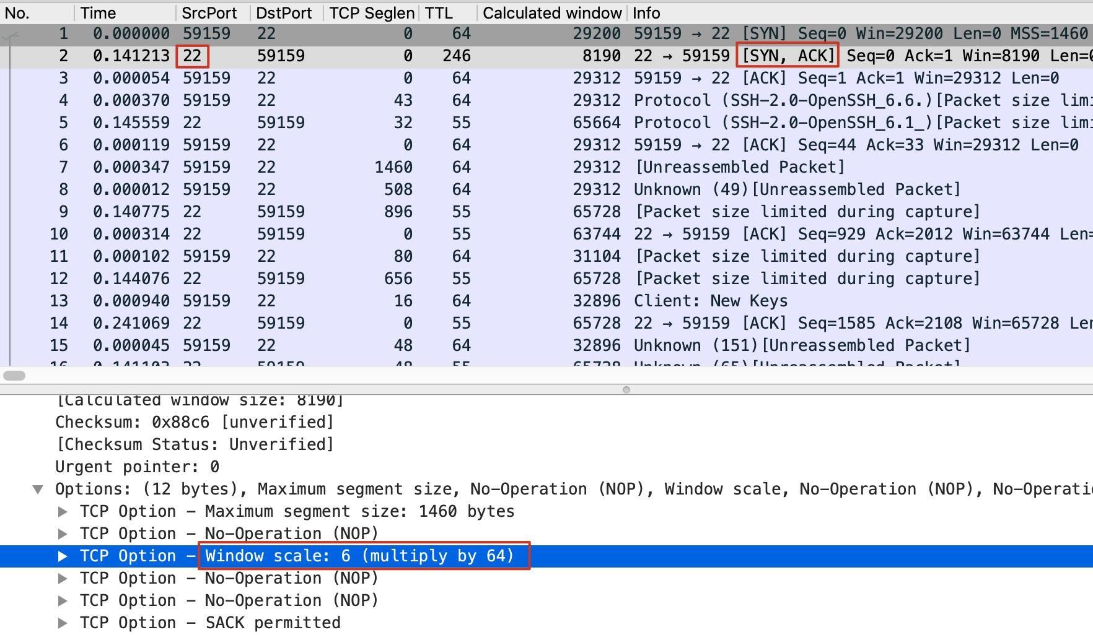Expand the SACK permitted TCP option
The image size is (1093, 635).
coord(63,623)
